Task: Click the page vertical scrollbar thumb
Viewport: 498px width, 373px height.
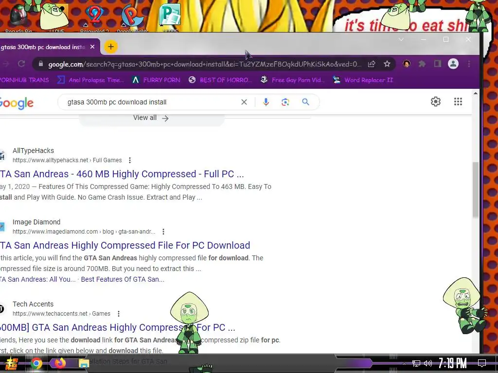Action: 475,190
